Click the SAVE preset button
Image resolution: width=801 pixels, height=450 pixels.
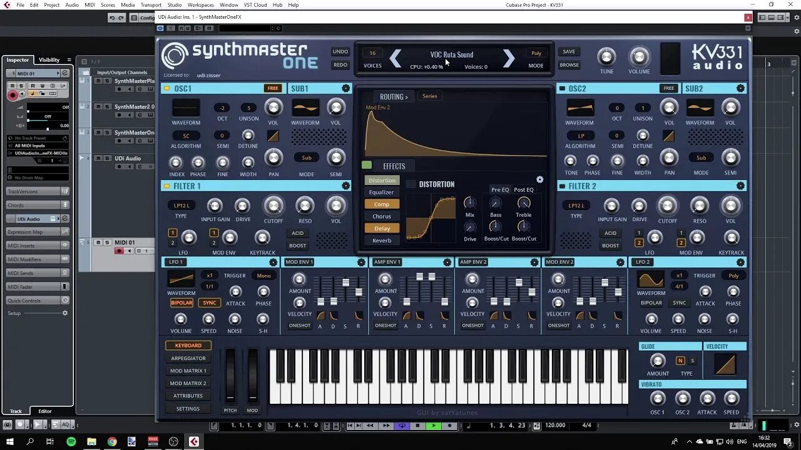569,52
